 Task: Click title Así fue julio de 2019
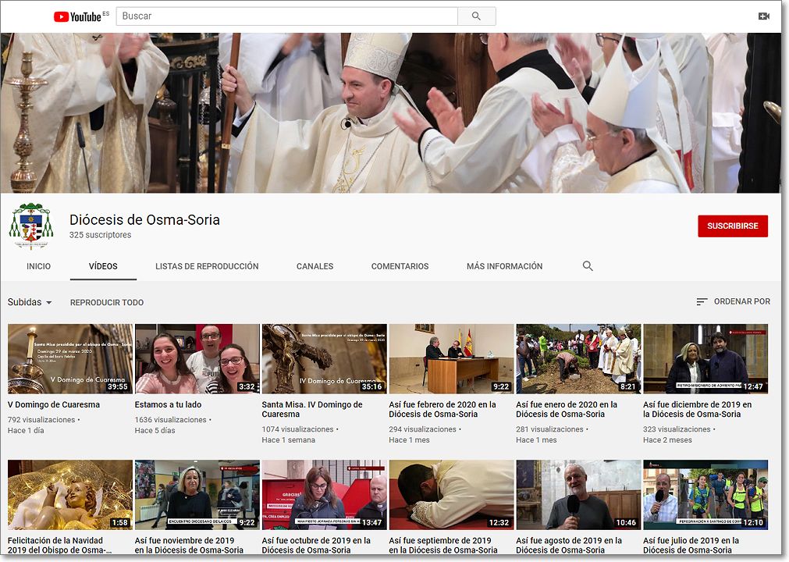coord(691,545)
